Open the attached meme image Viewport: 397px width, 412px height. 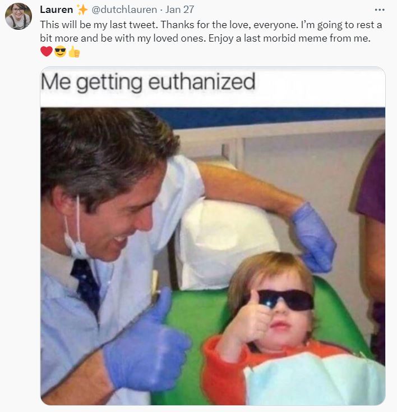tap(213, 236)
